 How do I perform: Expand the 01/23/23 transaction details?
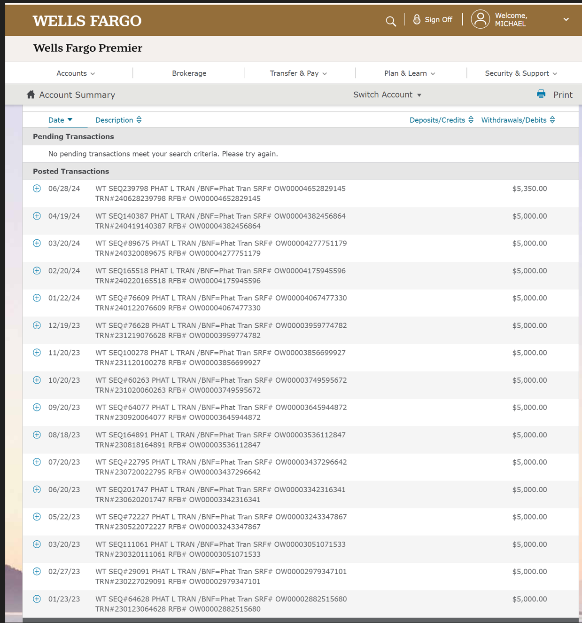[37, 599]
